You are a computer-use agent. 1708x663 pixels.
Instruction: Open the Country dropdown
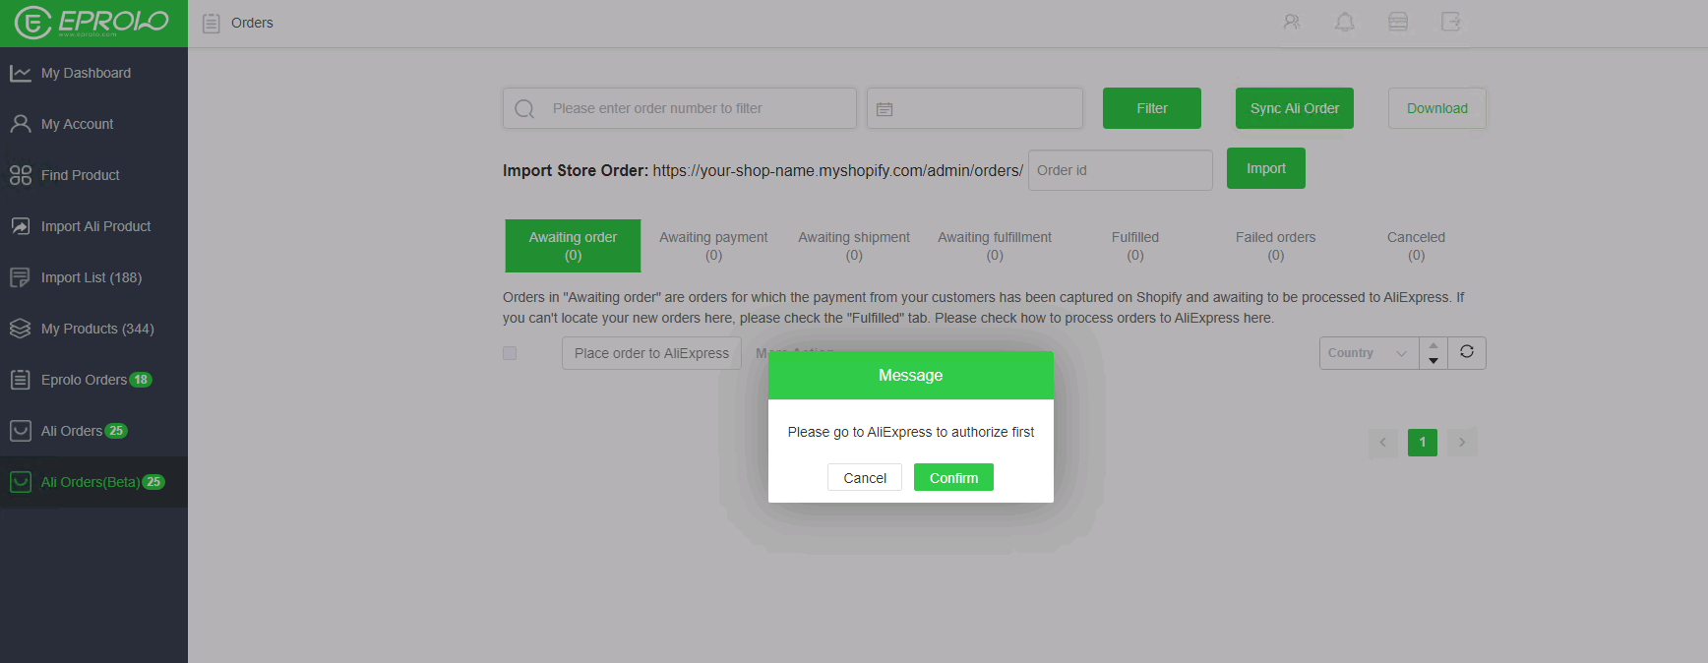[1370, 353]
